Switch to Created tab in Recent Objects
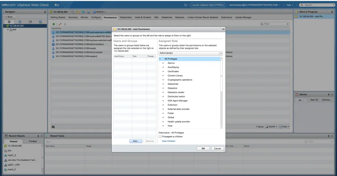 click(33, 141)
